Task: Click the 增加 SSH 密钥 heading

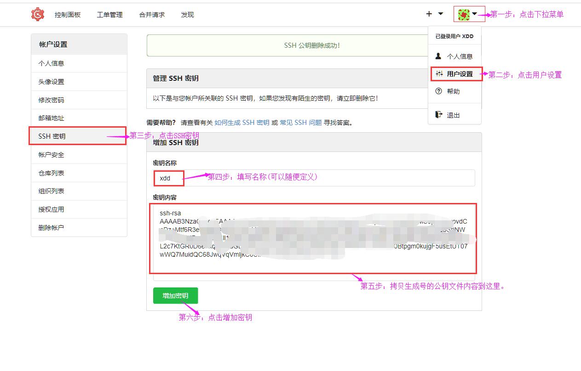Action: 176,142
